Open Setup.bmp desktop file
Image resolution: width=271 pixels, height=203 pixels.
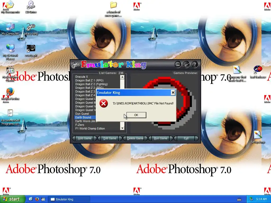pos(258,137)
